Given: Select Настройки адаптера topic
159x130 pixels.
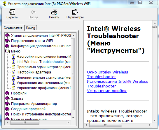Looking at the screenshot, I should click(x=34, y=72).
